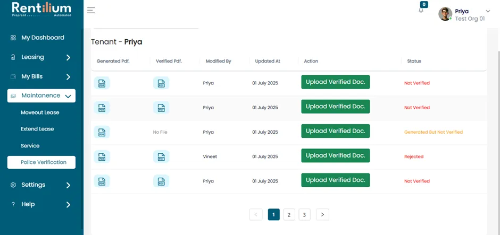Go to previous page arrow in pagination
The width and height of the screenshot is (500, 235).
[256, 215]
